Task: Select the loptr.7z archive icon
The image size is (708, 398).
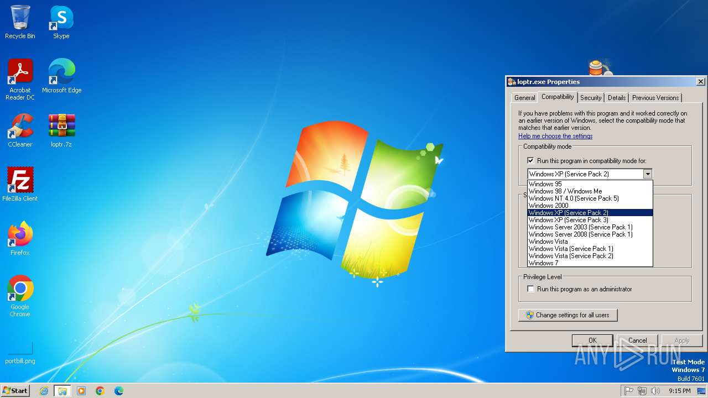Action: [61, 130]
